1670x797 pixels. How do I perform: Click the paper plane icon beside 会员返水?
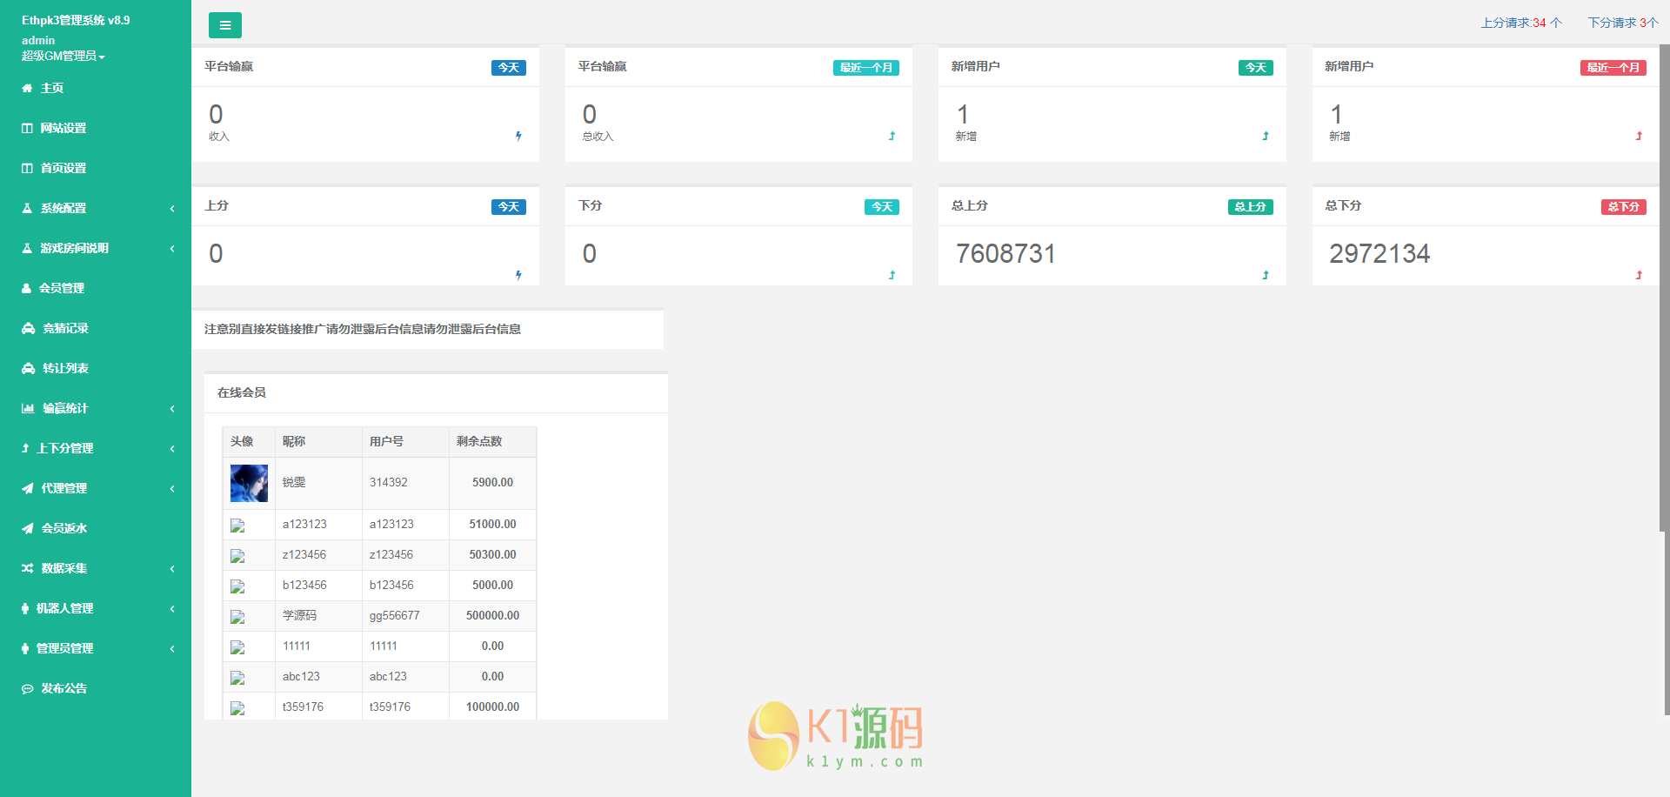coord(28,528)
